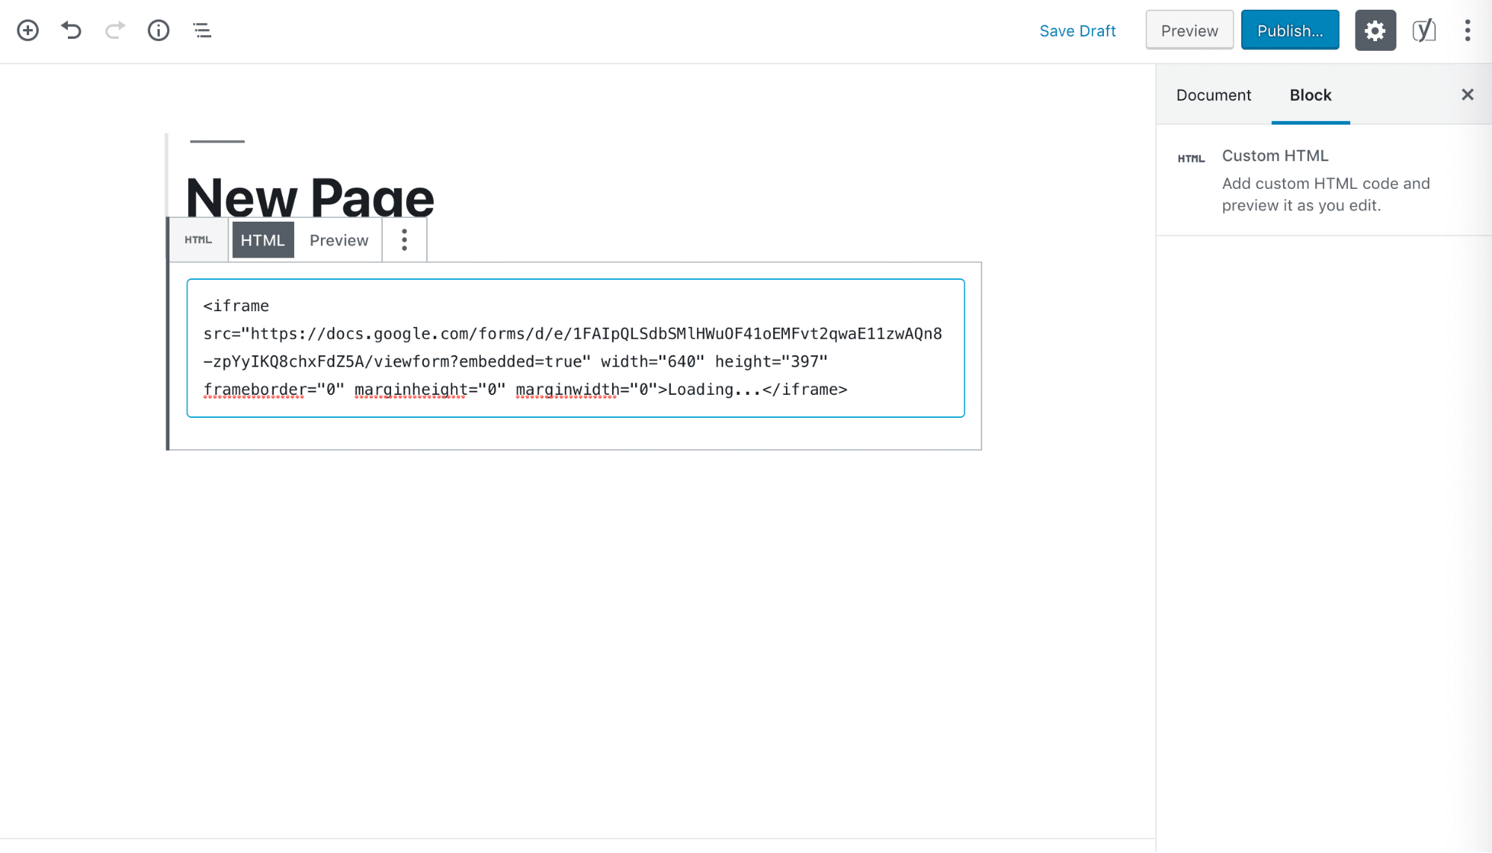This screenshot has width=1492, height=853.
Task: Click inside the iframe HTML input field
Action: point(575,347)
